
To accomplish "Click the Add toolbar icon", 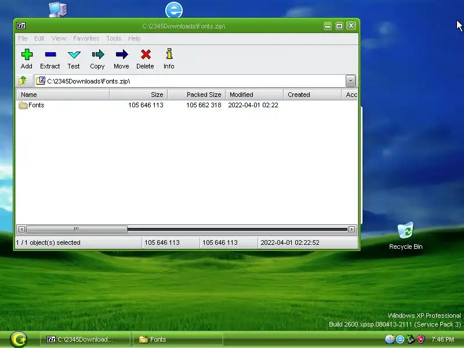I will tap(27, 55).
